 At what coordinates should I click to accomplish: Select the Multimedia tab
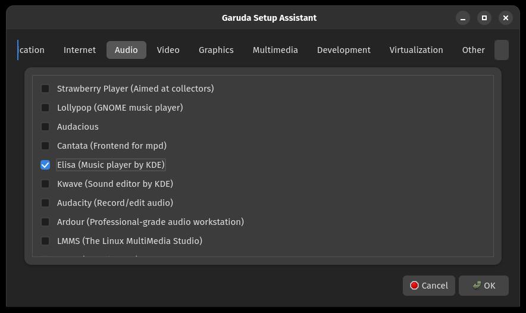coord(275,50)
